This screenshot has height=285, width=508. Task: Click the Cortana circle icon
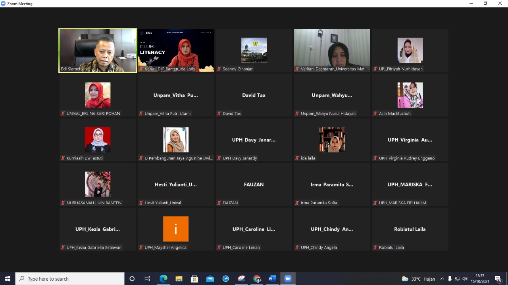pos(132,279)
